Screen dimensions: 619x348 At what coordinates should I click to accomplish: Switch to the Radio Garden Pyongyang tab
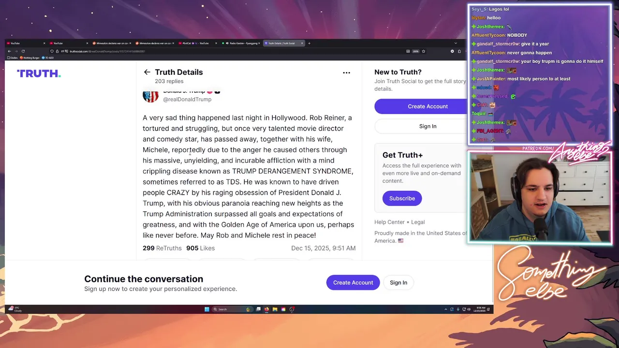[242, 43]
